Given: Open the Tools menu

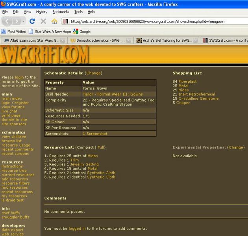Looking at the screenshot, I should (x=78, y=12).
